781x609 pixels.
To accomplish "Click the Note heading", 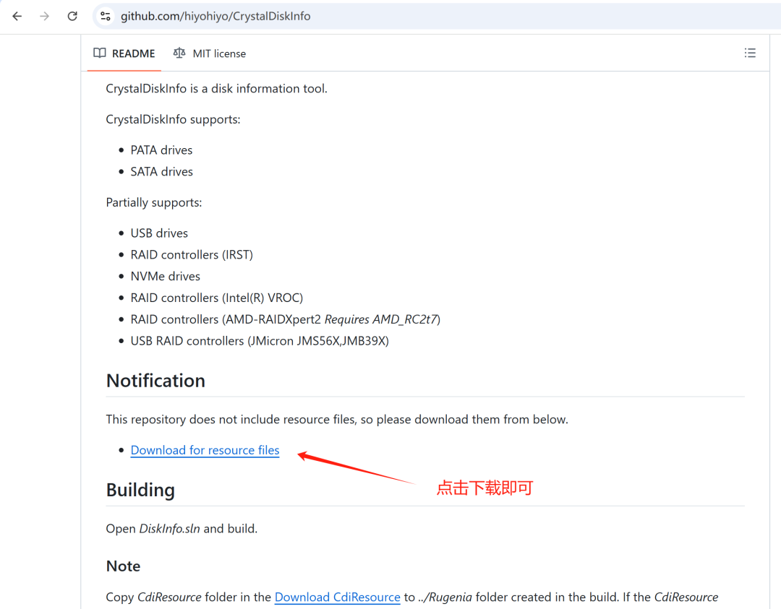I will [x=123, y=566].
